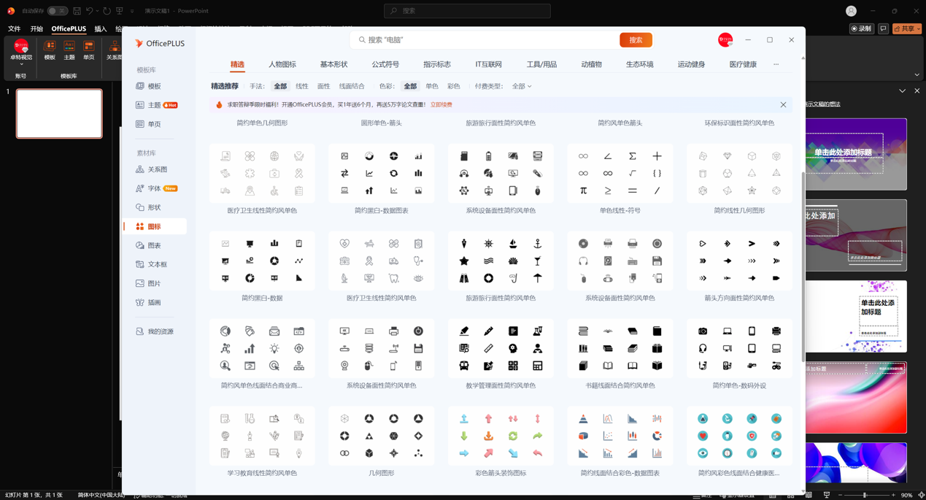Image resolution: width=926 pixels, height=500 pixels.
Task: Expand the 卓特视觉 account dropdown in ribbon
Action: 20,64
